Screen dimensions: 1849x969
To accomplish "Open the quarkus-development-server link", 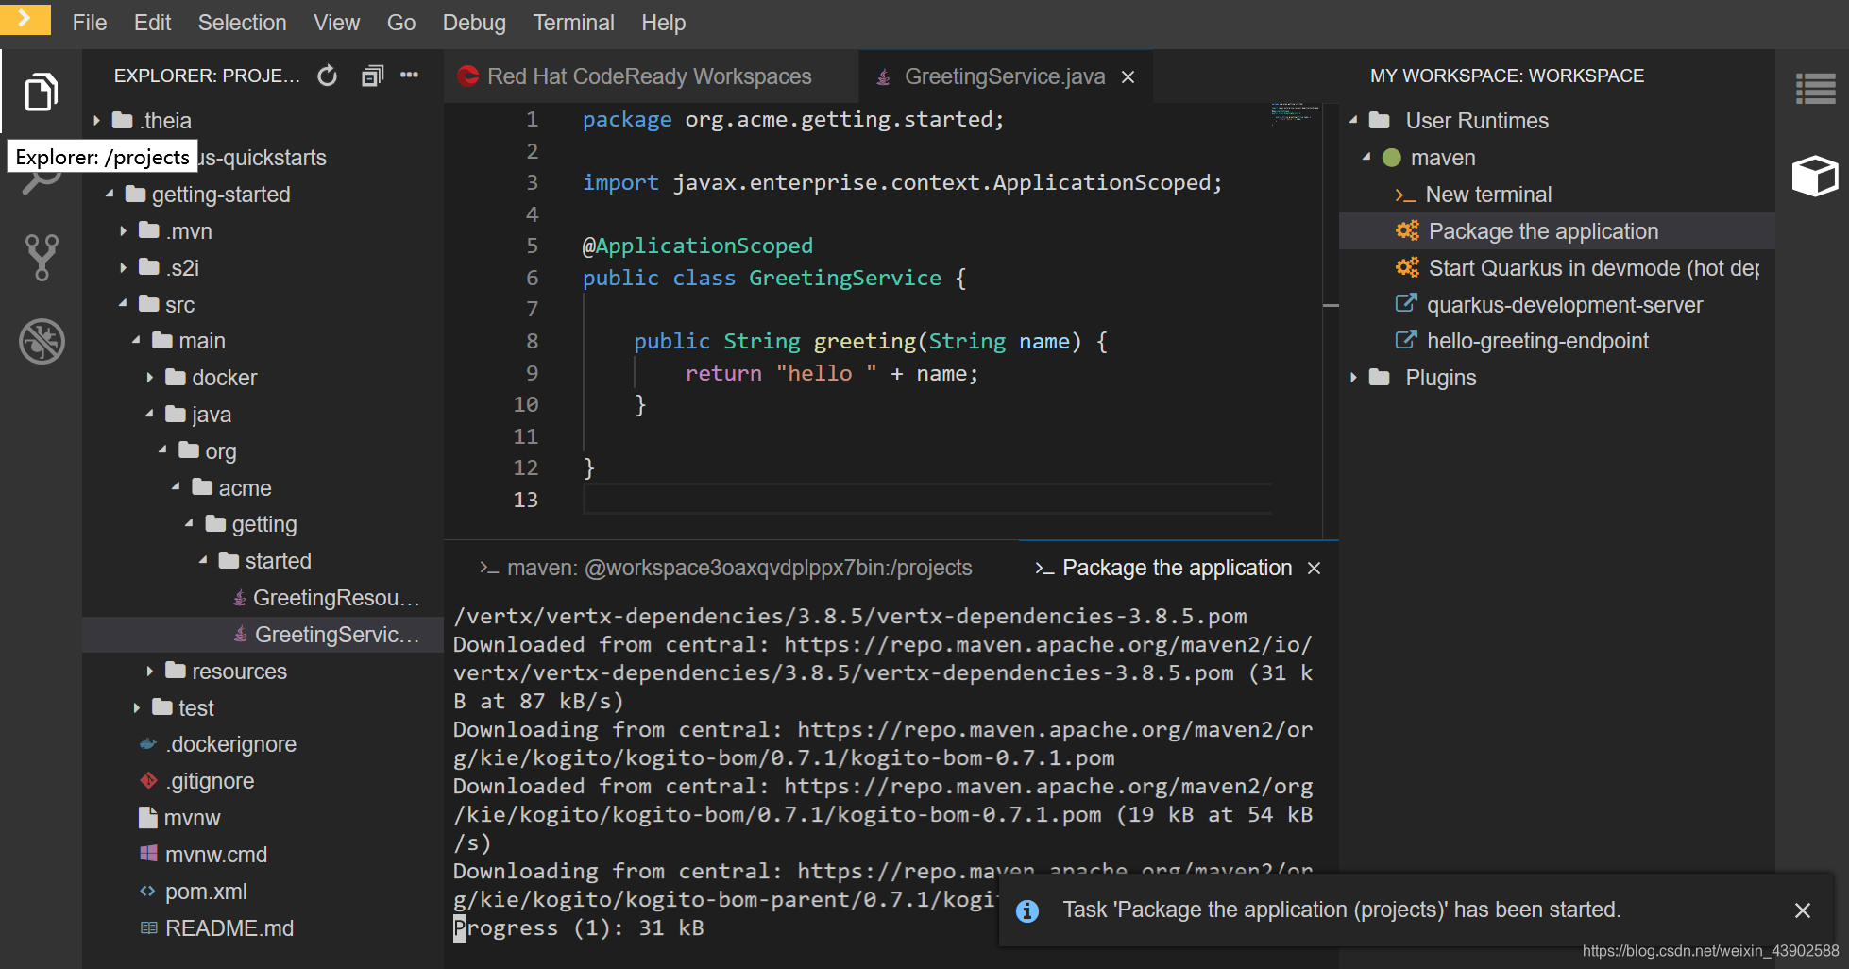I will pos(1564,305).
